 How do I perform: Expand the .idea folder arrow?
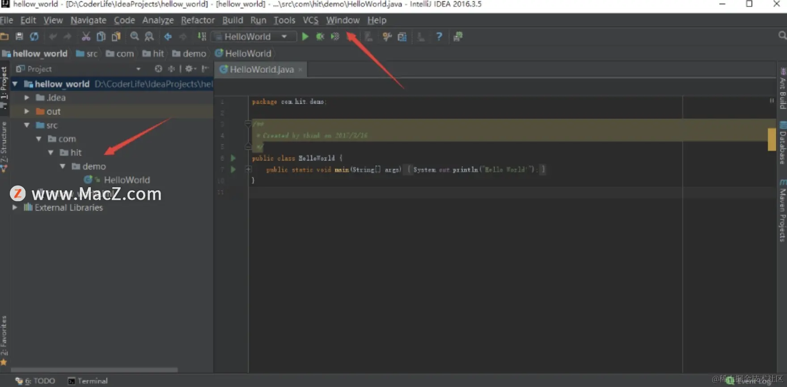coord(27,97)
